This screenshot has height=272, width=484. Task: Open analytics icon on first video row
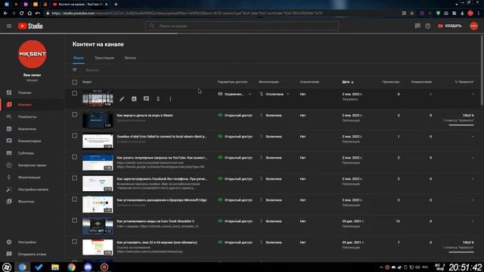134,99
